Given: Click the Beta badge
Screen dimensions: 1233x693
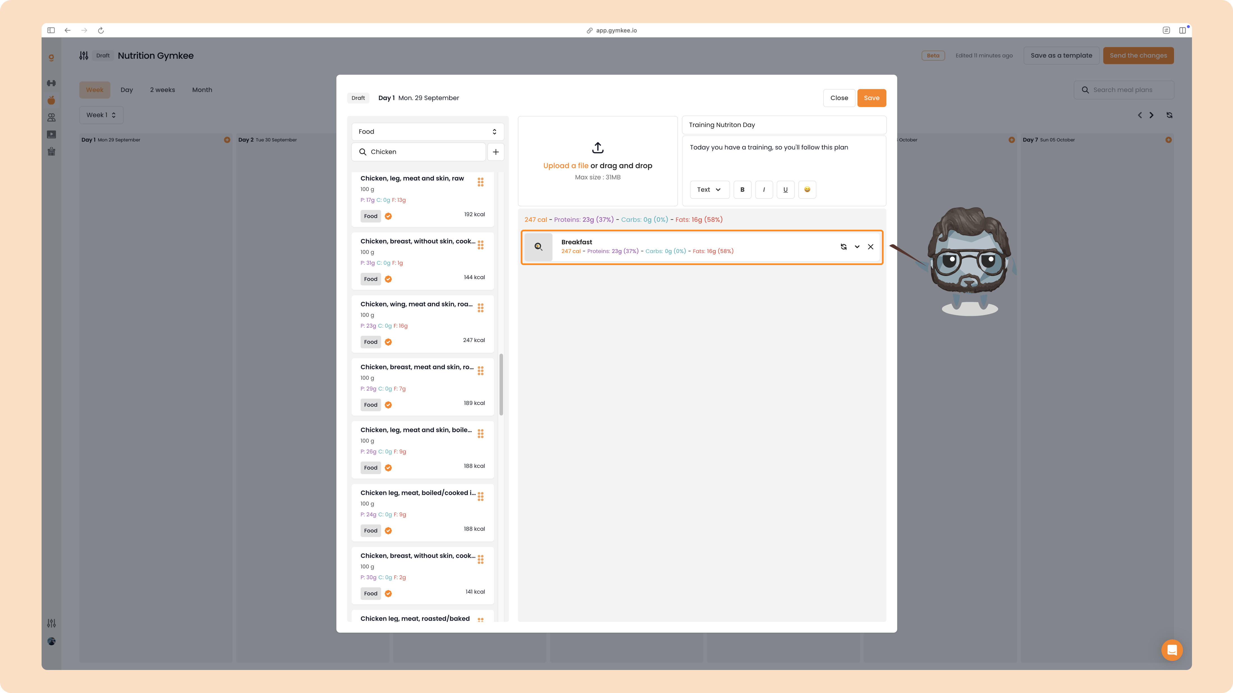Looking at the screenshot, I should click(x=933, y=56).
